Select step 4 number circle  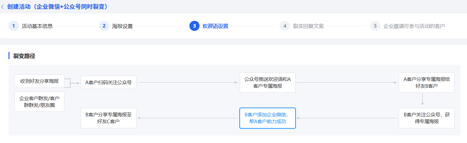tap(285, 26)
